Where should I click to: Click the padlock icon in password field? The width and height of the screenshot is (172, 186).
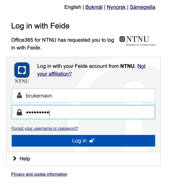(x=19, y=112)
